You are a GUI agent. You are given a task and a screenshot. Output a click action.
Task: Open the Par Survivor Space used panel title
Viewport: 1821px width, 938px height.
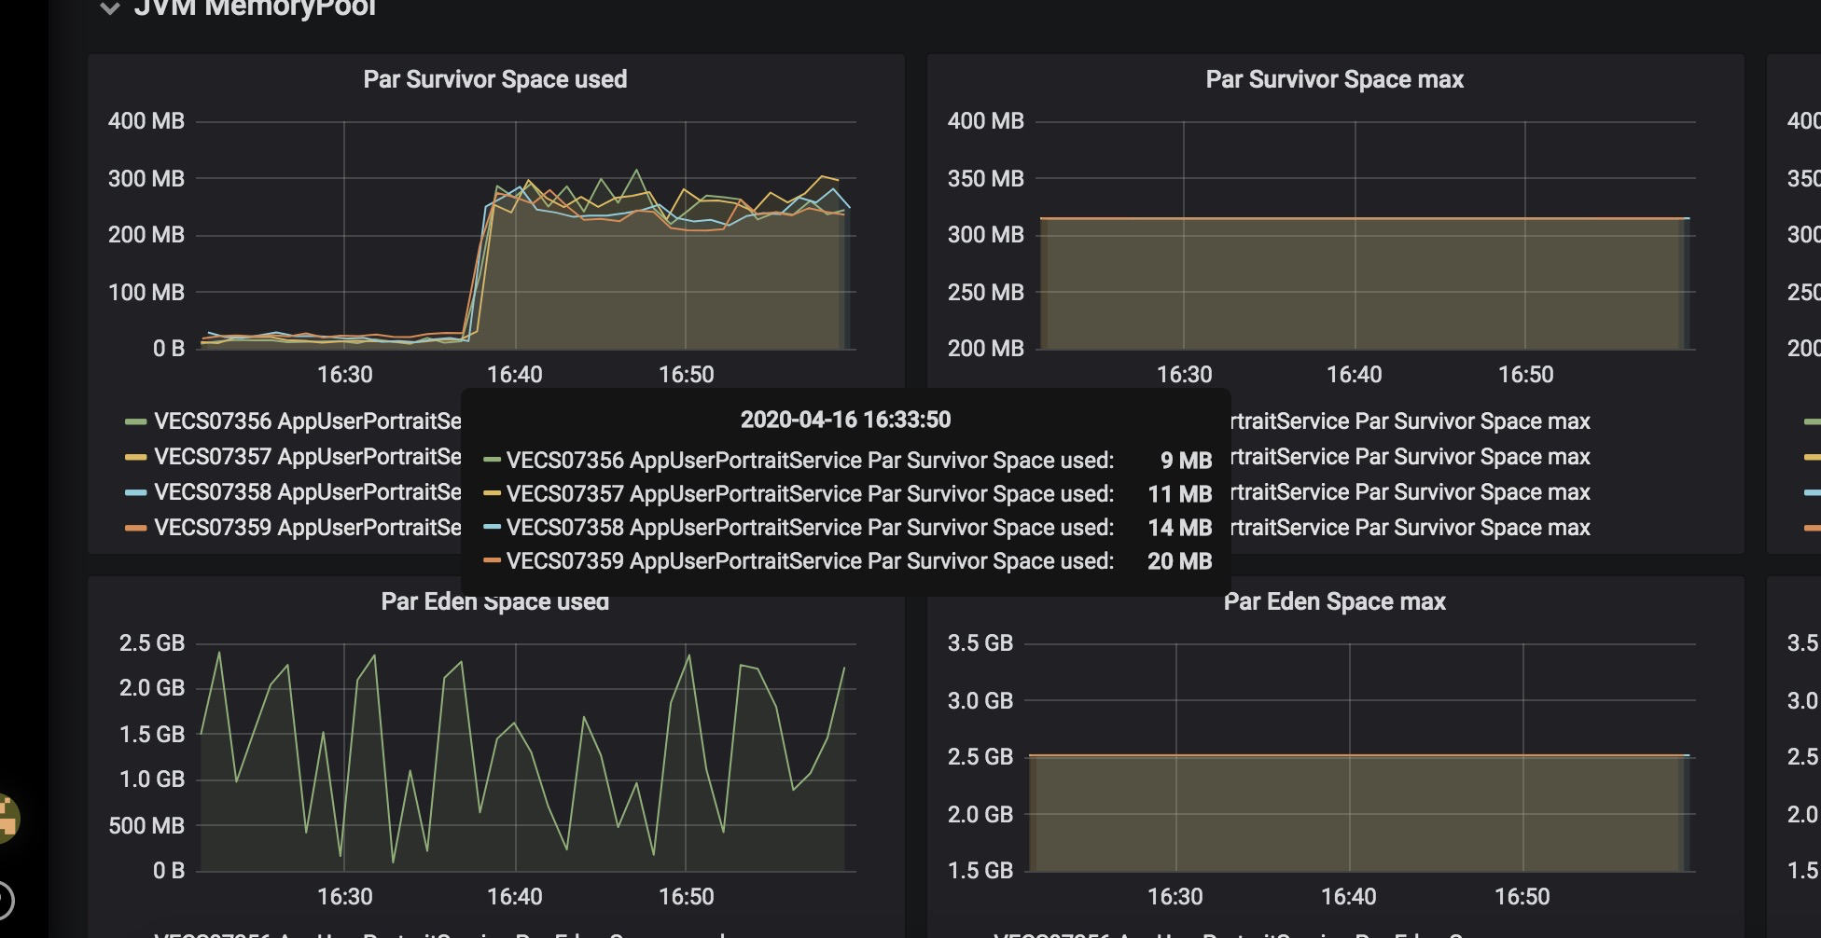click(494, 79)
